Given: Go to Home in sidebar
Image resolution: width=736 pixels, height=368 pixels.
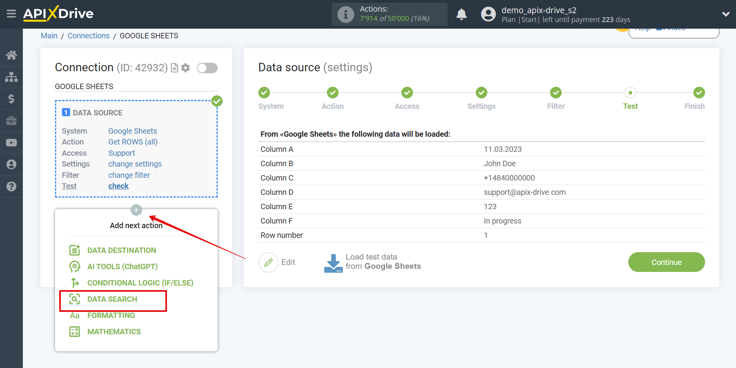Looking at the screenshot, I should pos(11,55).
